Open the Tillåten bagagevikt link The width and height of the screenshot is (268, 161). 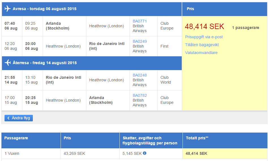(x=202, y=45)
